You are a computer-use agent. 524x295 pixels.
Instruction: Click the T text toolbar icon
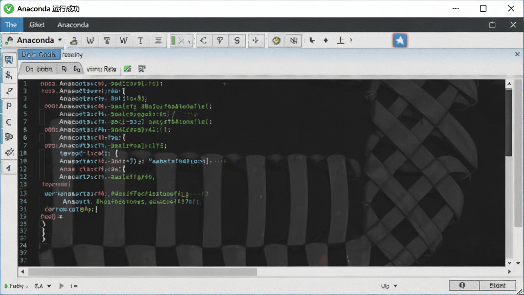click(x=141, y=40)
